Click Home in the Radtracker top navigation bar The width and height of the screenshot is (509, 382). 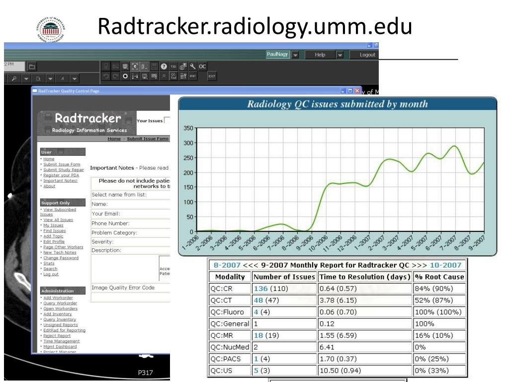[114, 139]
